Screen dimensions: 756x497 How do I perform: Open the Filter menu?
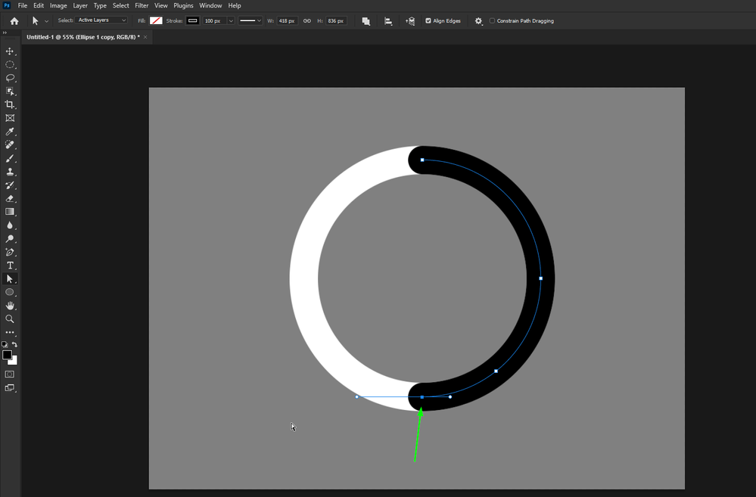coord(142,6)
